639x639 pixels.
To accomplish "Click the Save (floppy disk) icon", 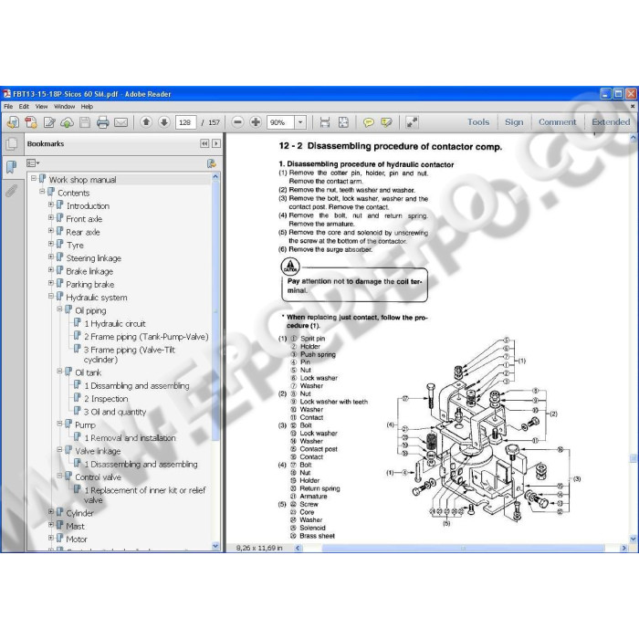I will click(85, 122).
